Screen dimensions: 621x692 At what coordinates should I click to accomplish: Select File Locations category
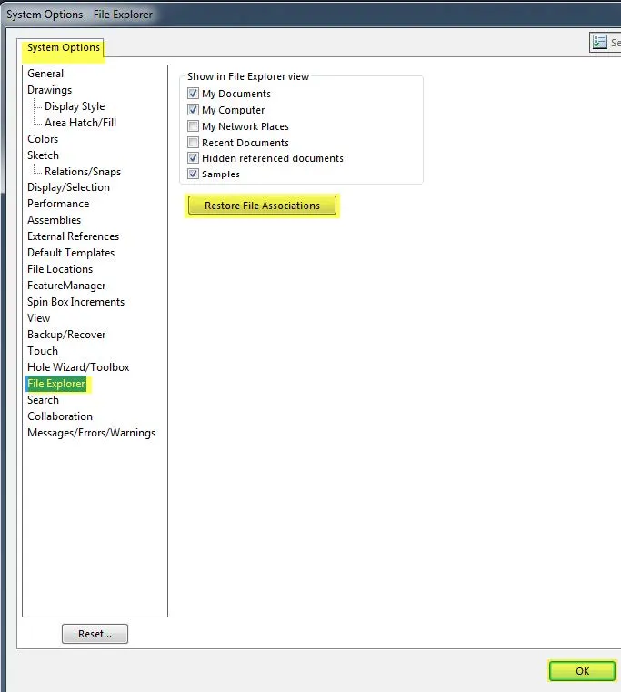60,269
